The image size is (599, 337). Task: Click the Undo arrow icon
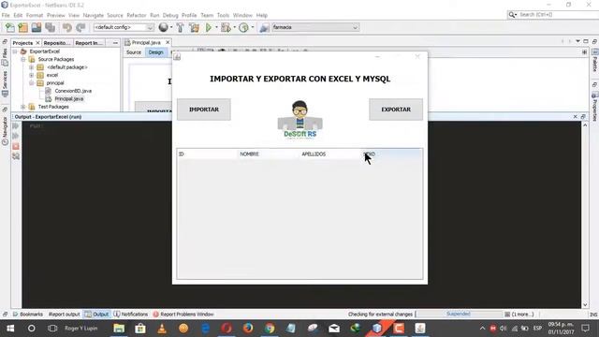(x=67, y=27)
